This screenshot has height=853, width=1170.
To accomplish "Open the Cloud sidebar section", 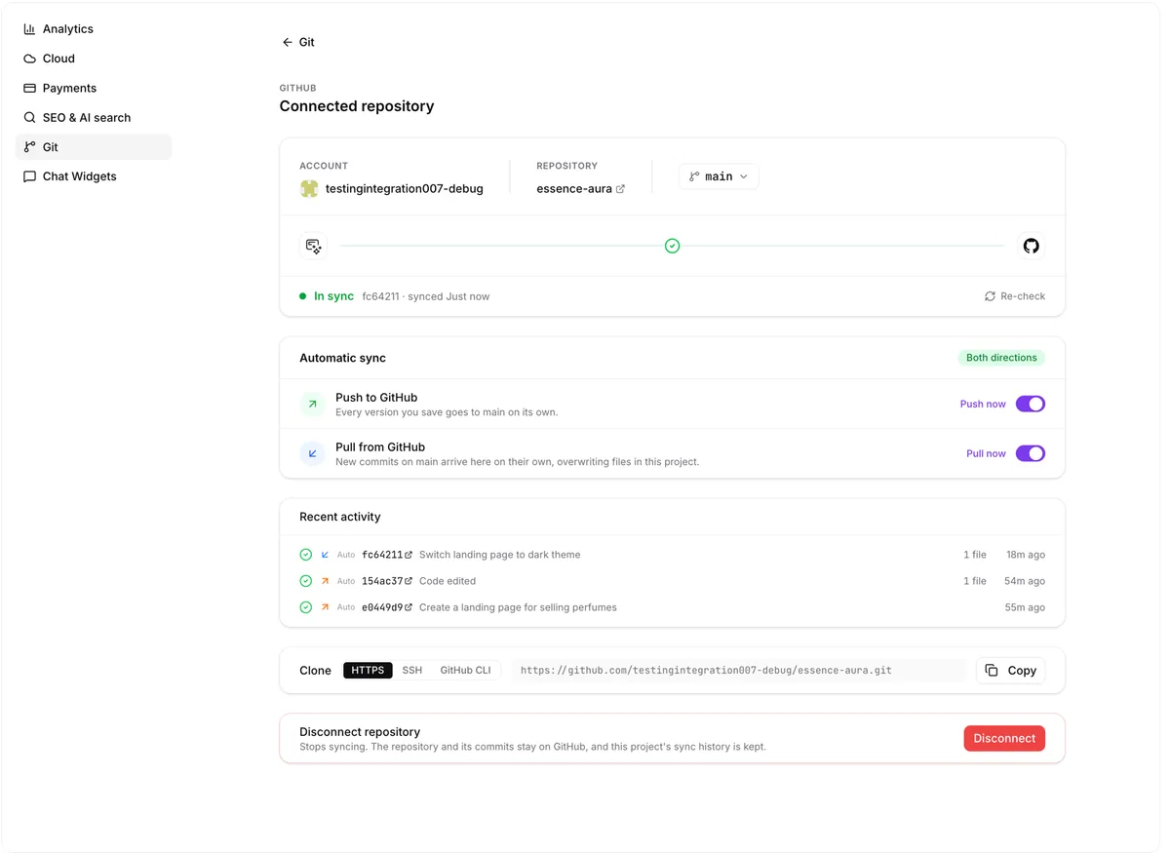I will click(94, 58).
